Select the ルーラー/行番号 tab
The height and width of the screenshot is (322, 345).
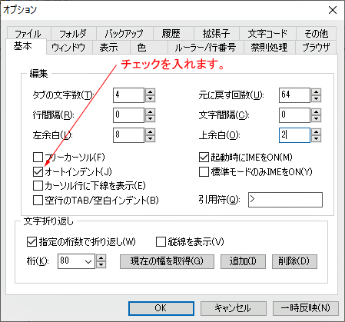pos(205,48)
